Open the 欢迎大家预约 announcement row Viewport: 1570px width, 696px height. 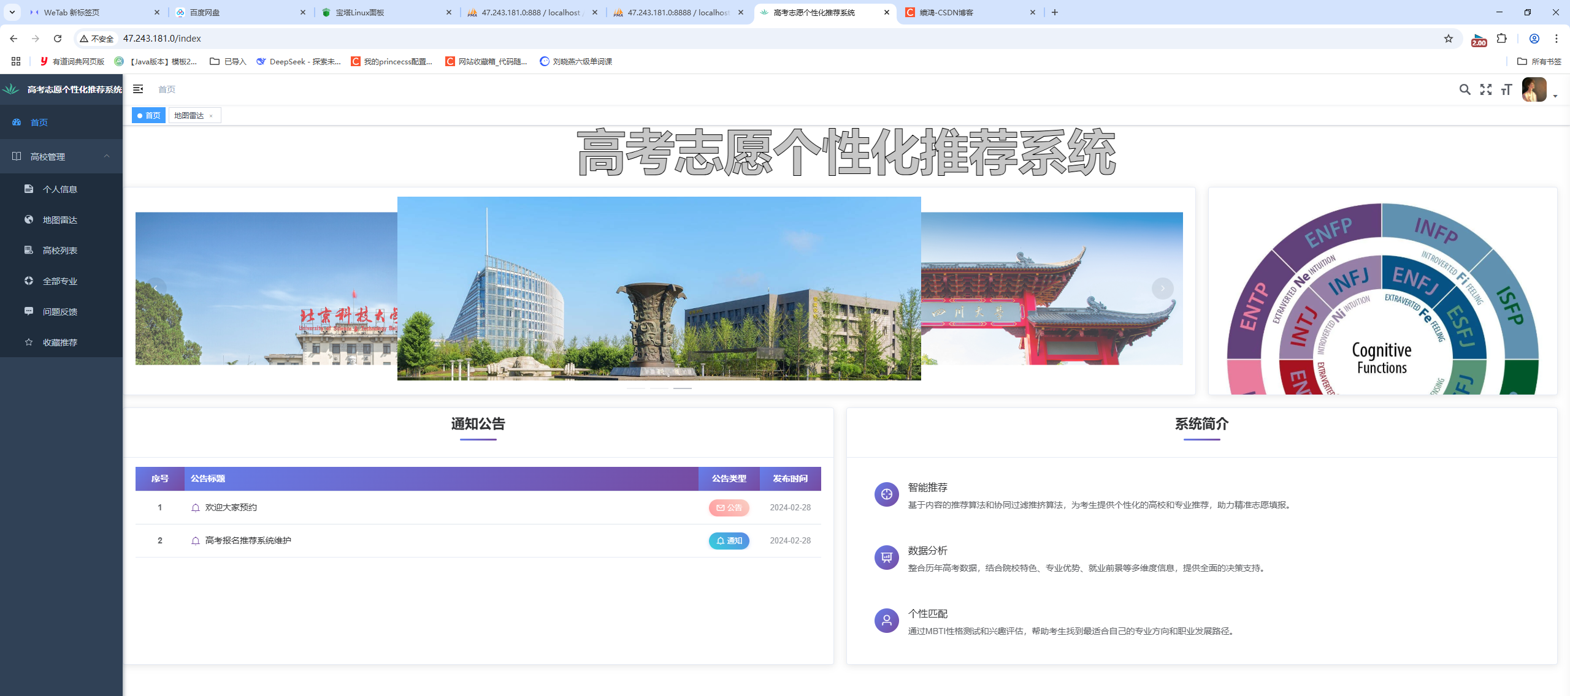pos(231,507)
